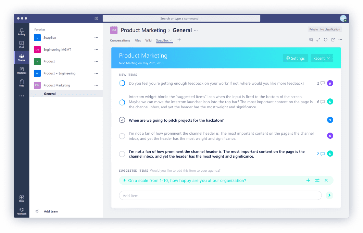Screen dimensions: 363x233
Task: Open Meetings calendar icon
Action: [22, 70]
